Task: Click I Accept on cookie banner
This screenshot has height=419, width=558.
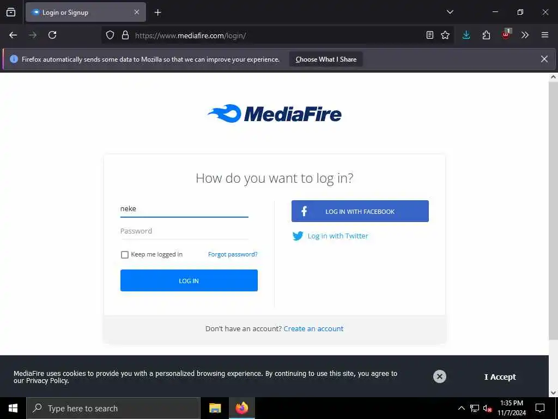Action: point(500,376)
